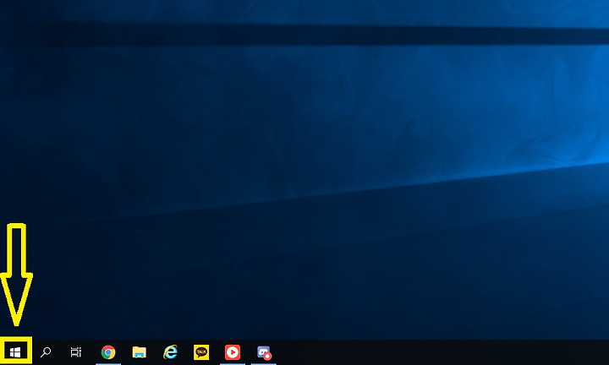
Task: Launch Google Chrome from taskbar
Action: pos(108,352)
